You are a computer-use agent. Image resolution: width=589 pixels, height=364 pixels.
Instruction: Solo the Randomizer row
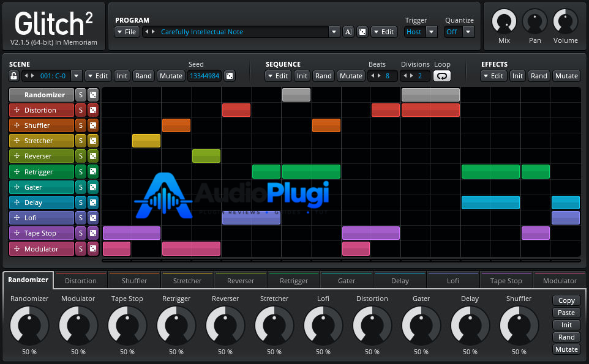[x=81, y=95]
